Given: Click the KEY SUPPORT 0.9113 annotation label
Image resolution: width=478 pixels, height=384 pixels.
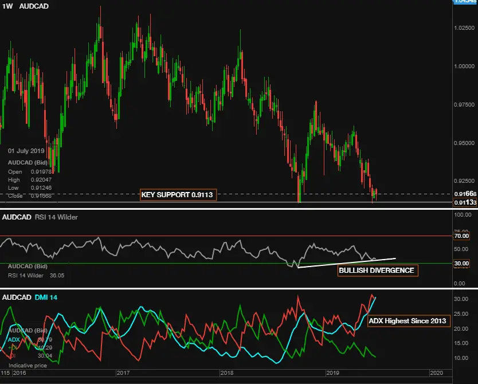Looking at the screenshot, I should (x=178, y=195).
